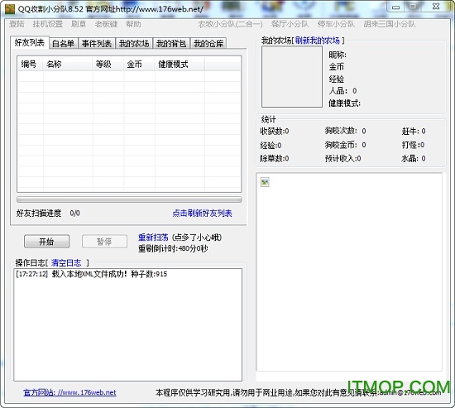
Task: Open 餐厅小分队 menu item
Action: pyautogui.click(x=290, y=24)
